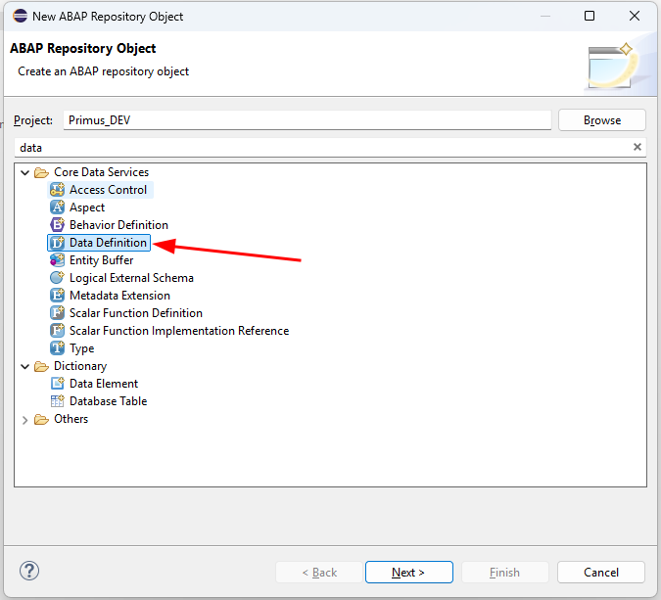661x600 pixels.
Task: Collapse the Dictionary node
Action: [x=24, y=367]
